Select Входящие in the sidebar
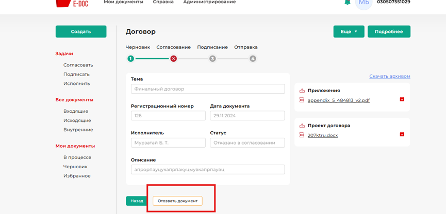 [x=76, y=111]
